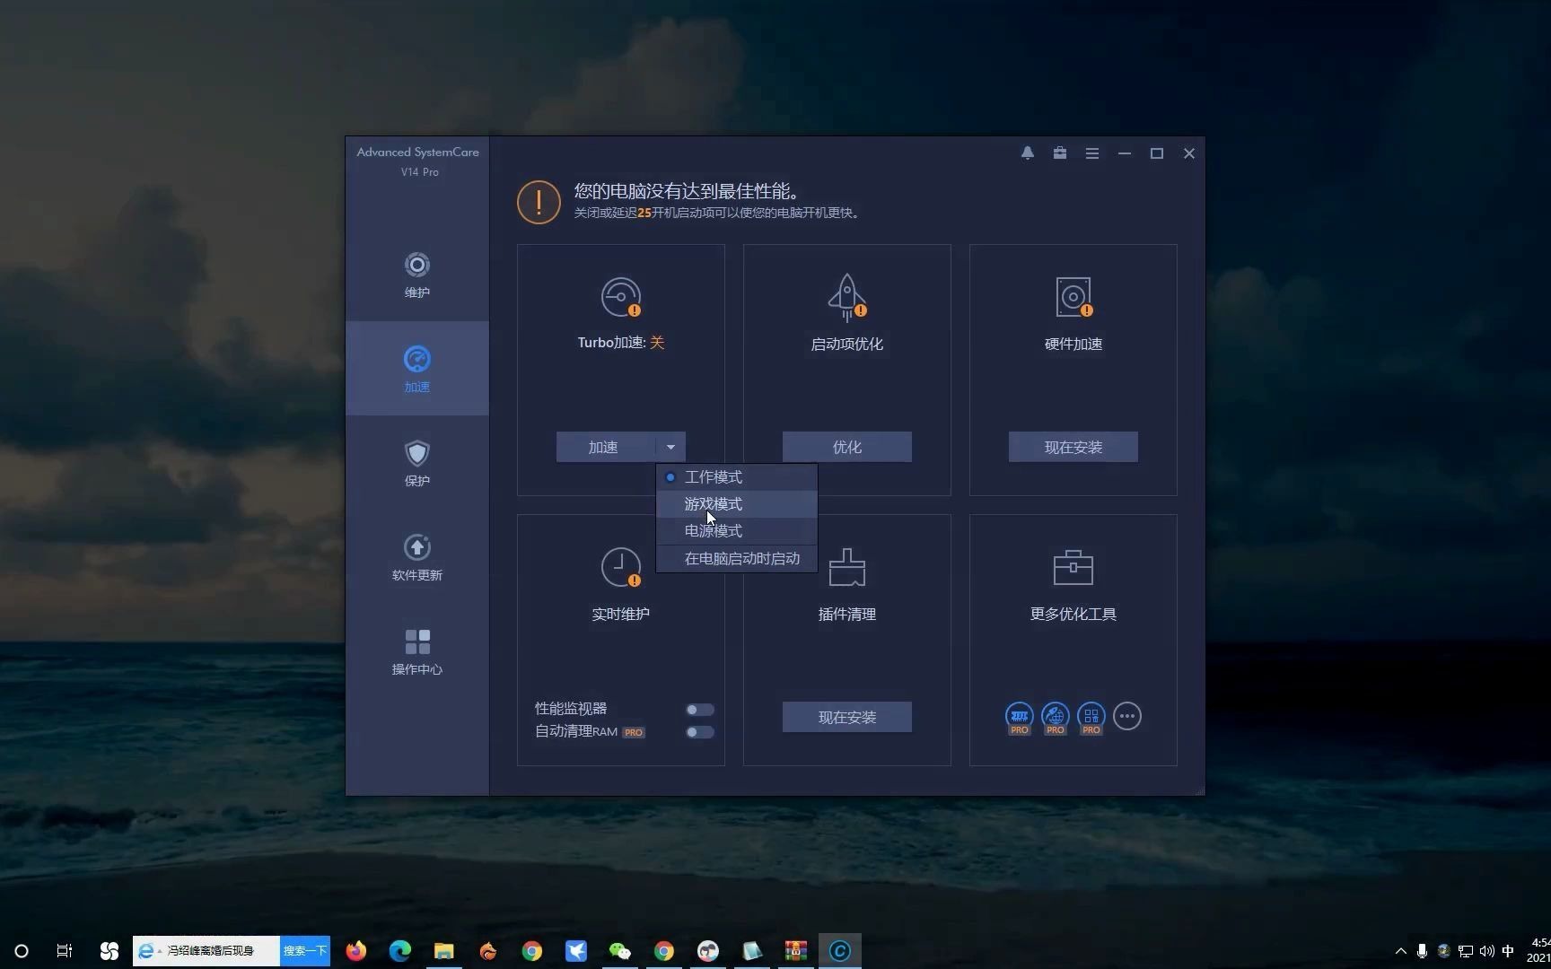Click the orange warning exclamation icon
This screenshot has height=969, width=1551.
point(539,202)
